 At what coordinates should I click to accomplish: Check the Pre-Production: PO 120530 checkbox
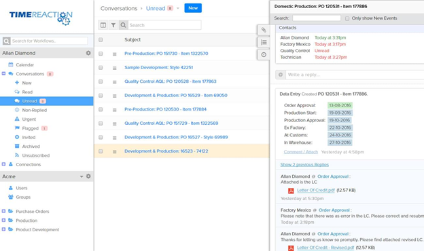101,109
